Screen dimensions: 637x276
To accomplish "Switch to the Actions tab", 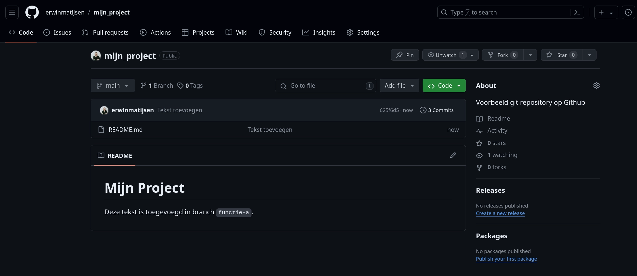I will 155,32.
